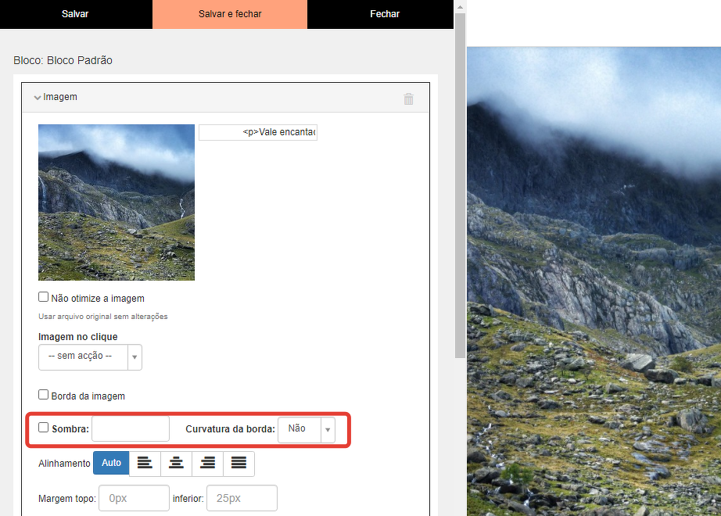721x516 pixels.
Task: Select left alignment icon
Action: (x=145, y=464)
